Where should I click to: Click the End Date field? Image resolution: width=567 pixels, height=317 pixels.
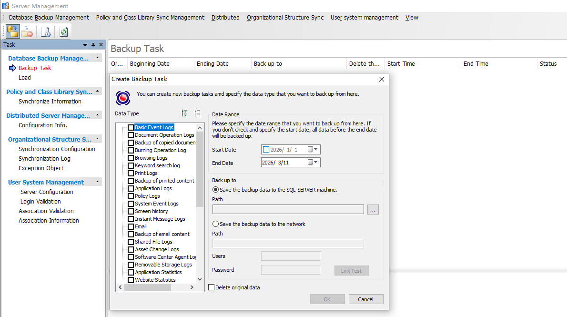click(x=291, y=163)
